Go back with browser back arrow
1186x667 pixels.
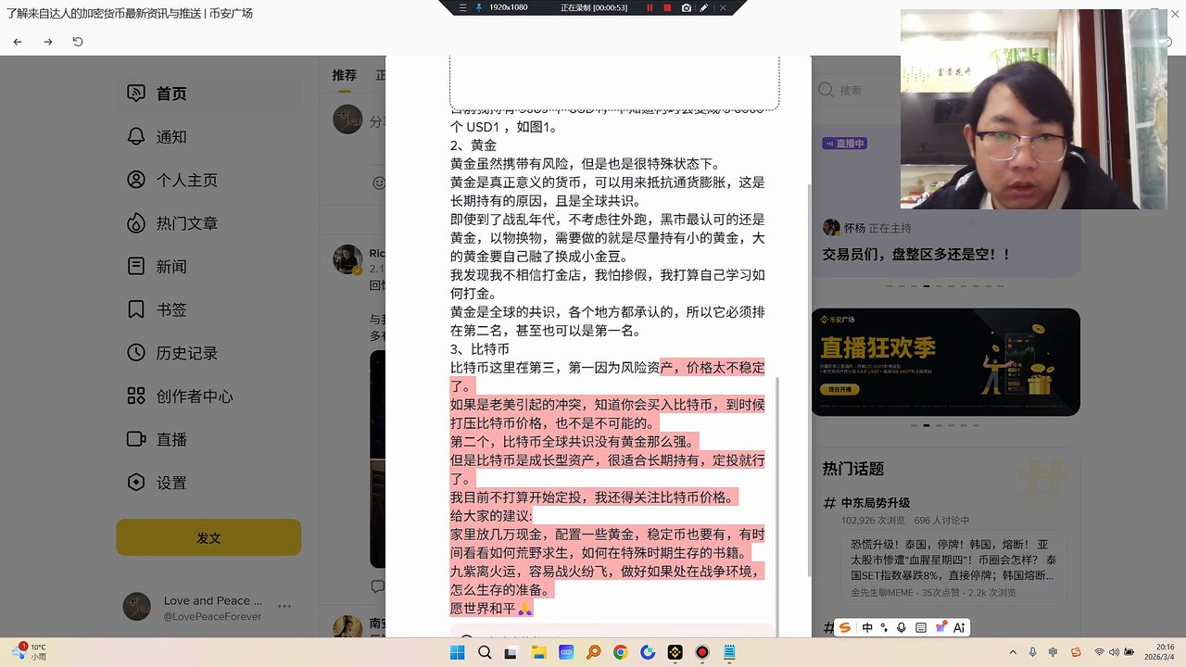coord(18,42)
